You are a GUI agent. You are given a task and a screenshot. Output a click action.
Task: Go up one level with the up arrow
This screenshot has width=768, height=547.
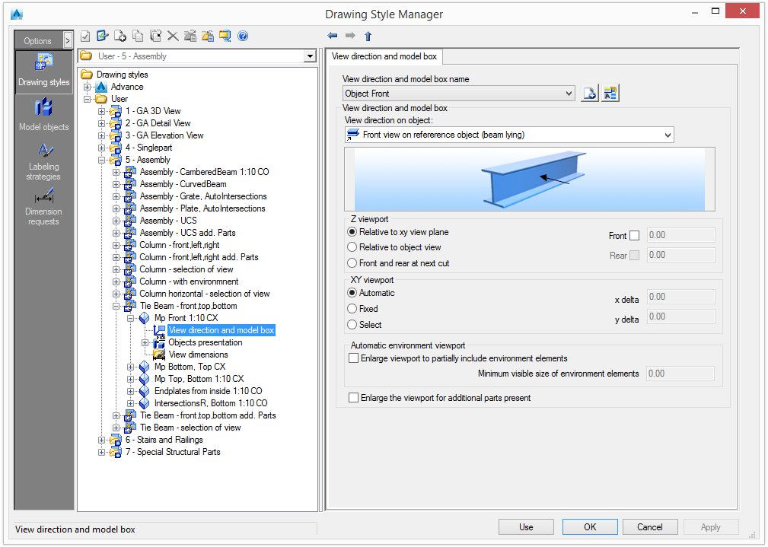(368, 36)
